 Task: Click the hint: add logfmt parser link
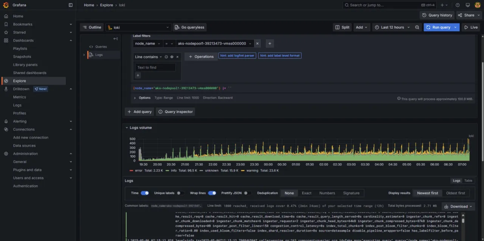[237, 56]
